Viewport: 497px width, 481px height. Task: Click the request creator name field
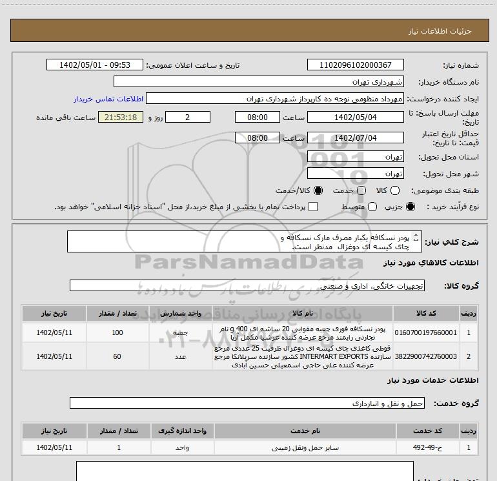click(275, 99)
